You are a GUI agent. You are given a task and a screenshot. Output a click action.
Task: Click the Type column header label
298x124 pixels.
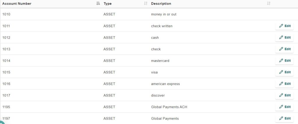pos(108,3)
